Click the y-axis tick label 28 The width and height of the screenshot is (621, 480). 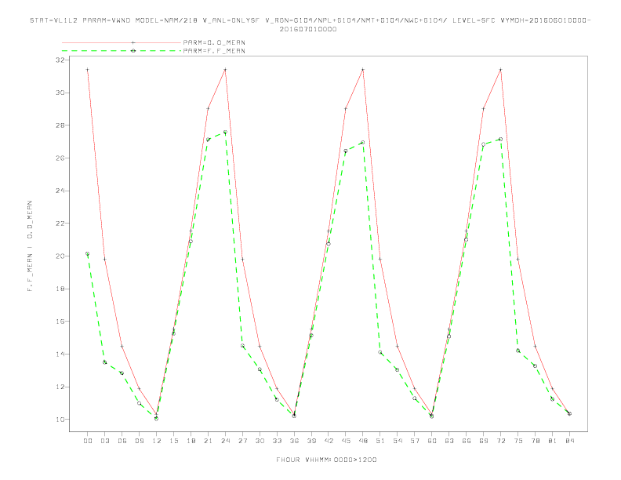pyautogui.click(x=60, y=125)
